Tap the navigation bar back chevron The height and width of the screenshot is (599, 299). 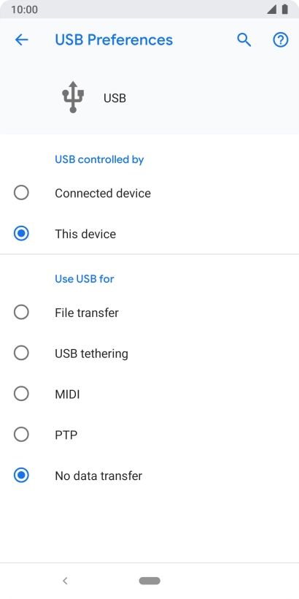click(x=65, y=581)
